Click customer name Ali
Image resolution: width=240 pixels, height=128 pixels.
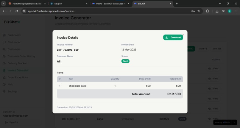click(59, 62)
